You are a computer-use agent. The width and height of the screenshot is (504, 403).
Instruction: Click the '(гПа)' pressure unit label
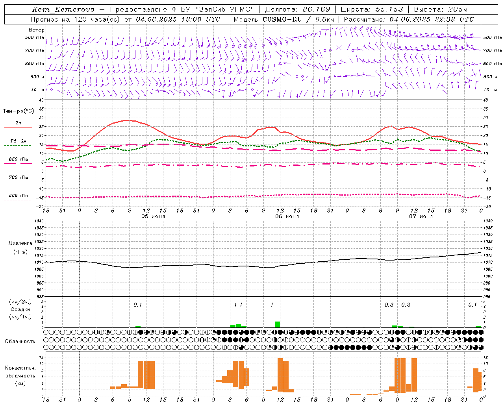point(20,252)
